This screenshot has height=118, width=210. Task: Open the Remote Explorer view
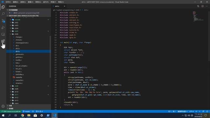3,34
